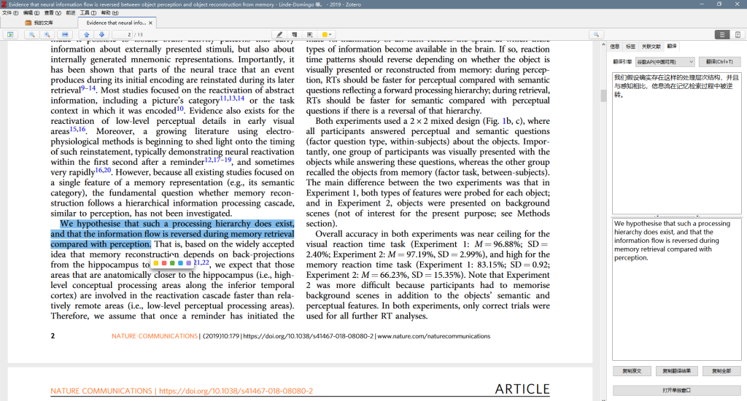
Task: Click the highlighted 'We hypothesise' sentence
Action: [x=172, y=234]
